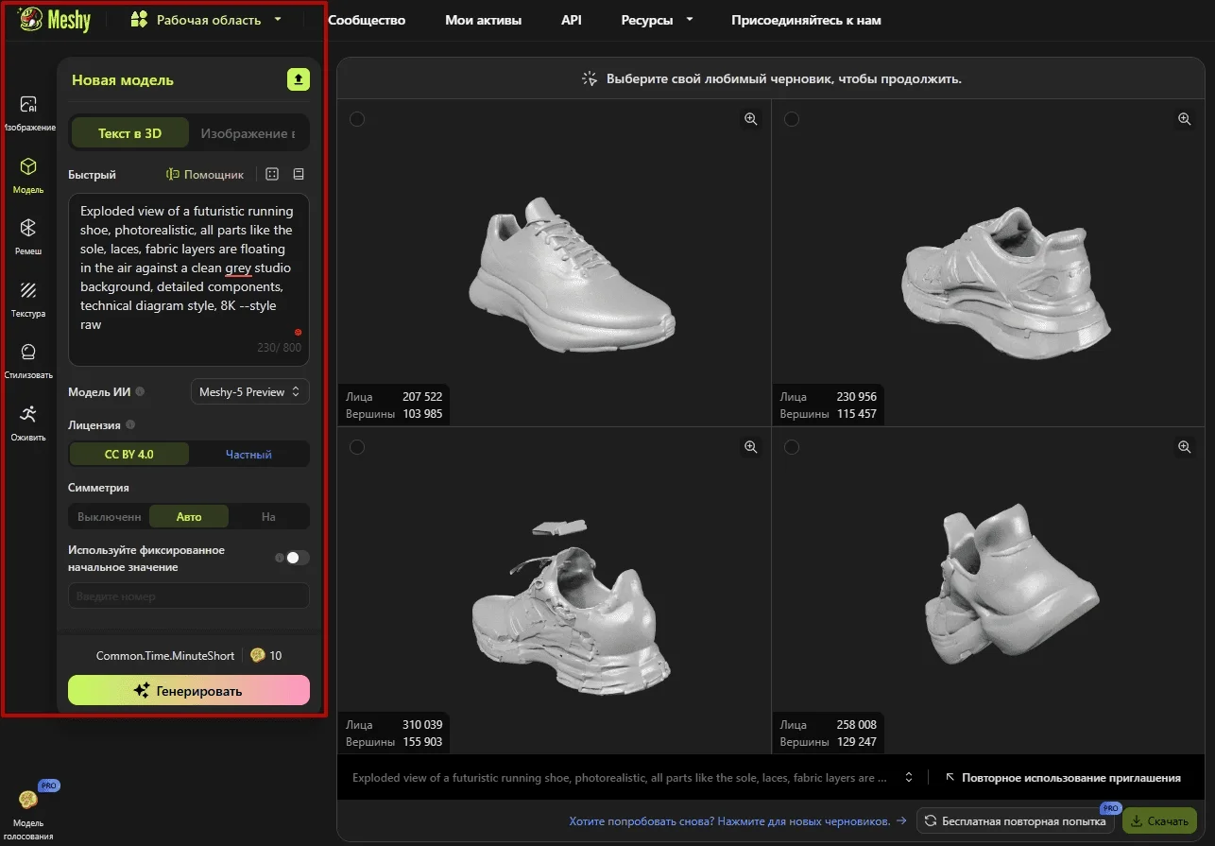Set symmetry to Выключенно option
Viewport: 1215px width, 846px height.
coord(109,517)
